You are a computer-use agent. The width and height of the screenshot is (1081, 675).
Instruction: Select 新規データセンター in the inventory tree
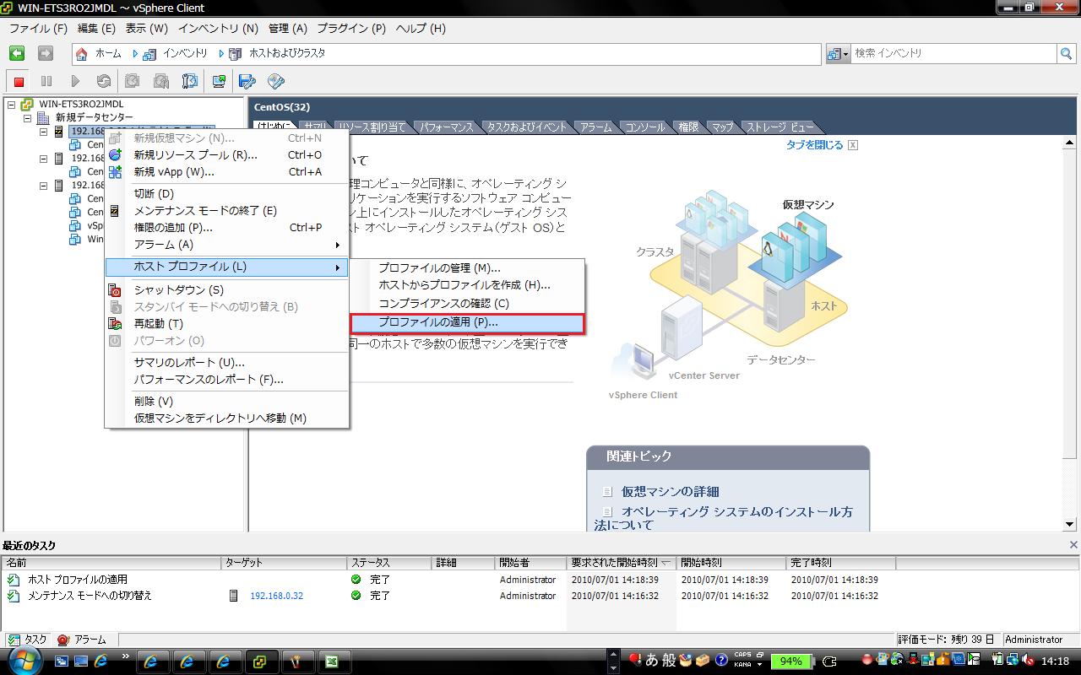click(x=95, y=118)
